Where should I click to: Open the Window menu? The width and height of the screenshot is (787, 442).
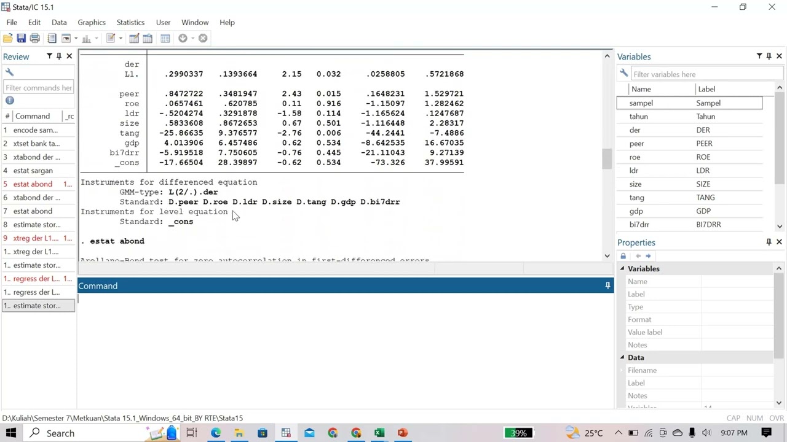tap(195, 22)
